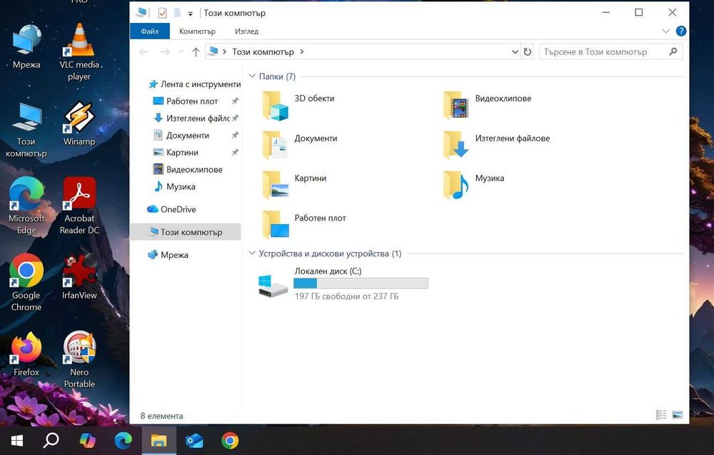This screenshot has width=714, height=455.
Task: Select the Този компютър desktop icon
Action: 26,129
